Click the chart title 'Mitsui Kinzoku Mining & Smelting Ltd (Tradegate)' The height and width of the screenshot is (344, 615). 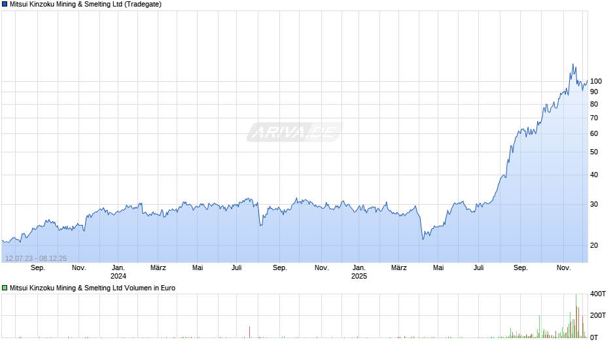pyautogui.click(x=86, y=5)
